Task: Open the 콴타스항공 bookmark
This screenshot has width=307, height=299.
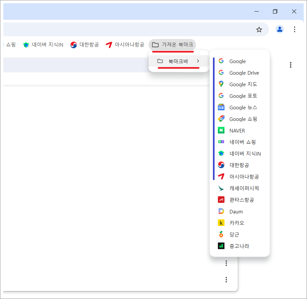Action: point(240,200)
